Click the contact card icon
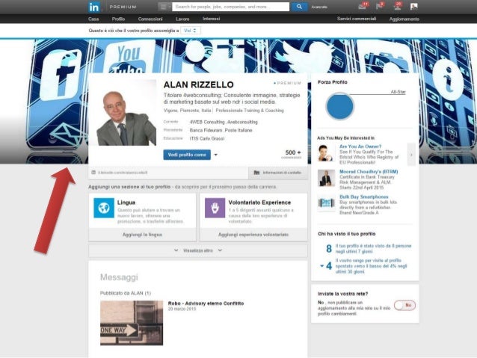 [93, 173]
